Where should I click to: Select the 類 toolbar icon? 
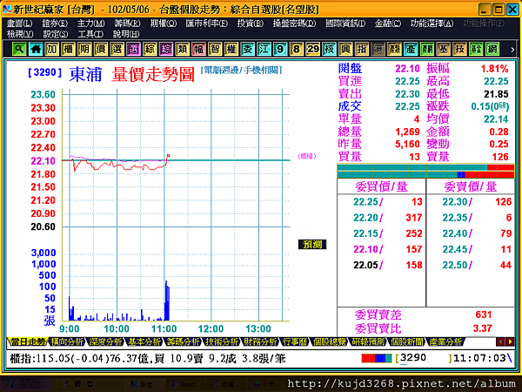tap(183, 49)
